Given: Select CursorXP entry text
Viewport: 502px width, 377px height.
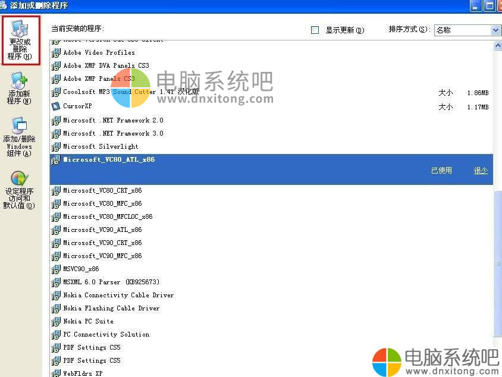Looking at the screenshot, I should point(77,106).
